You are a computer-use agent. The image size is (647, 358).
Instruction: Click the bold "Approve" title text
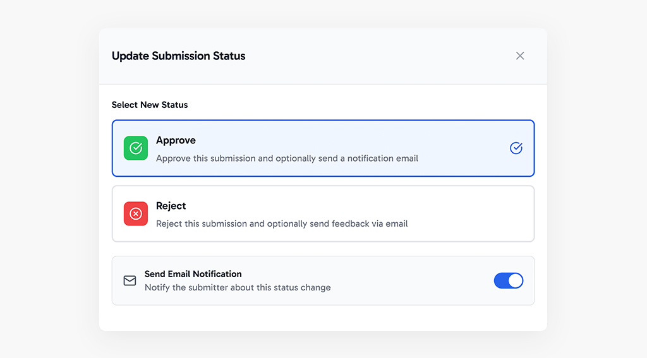click(x=176, y=140)
